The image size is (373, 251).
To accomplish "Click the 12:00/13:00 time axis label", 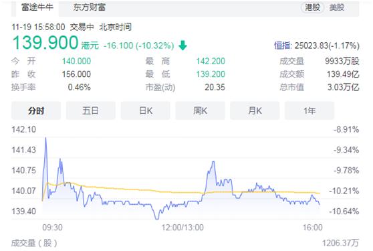I will tap(182, 228).
